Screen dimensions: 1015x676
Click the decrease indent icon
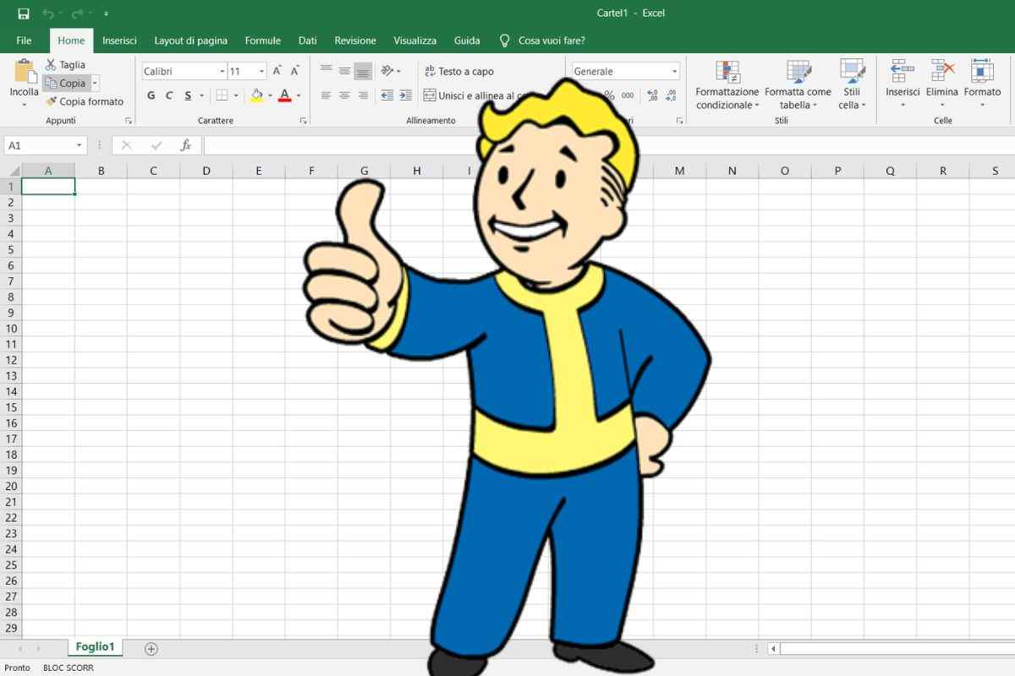387,95
